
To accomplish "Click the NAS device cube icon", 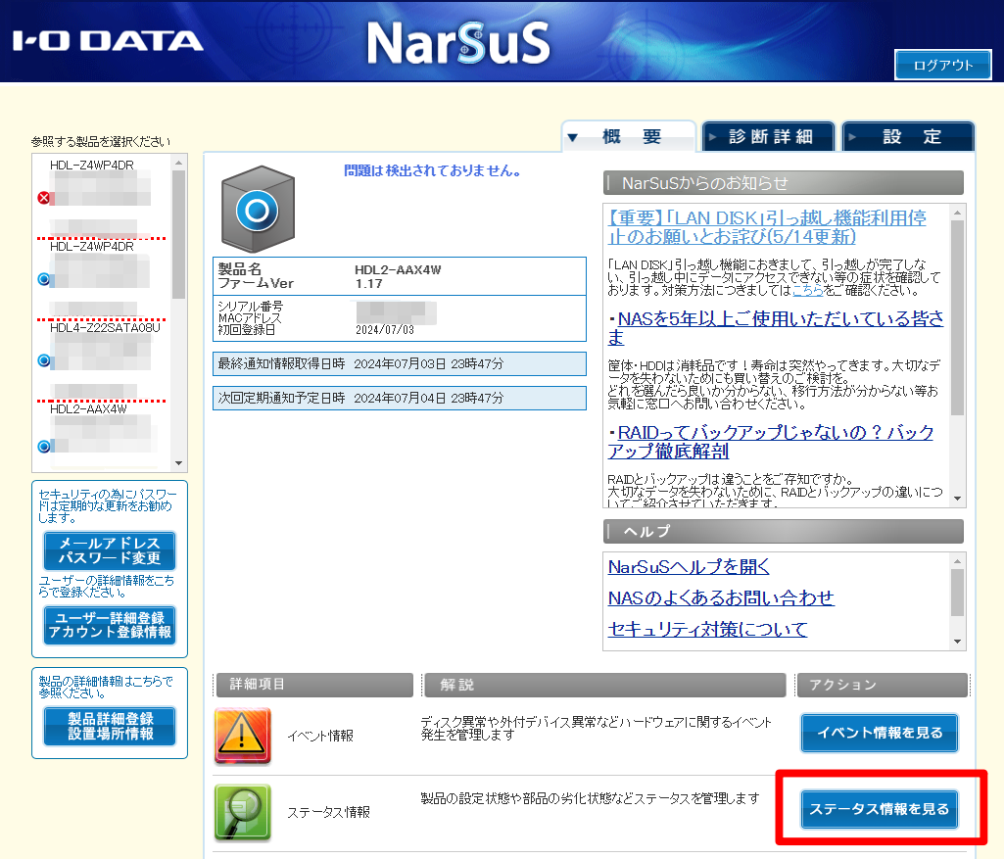I will pyautogui.click(x=257, y=209).
